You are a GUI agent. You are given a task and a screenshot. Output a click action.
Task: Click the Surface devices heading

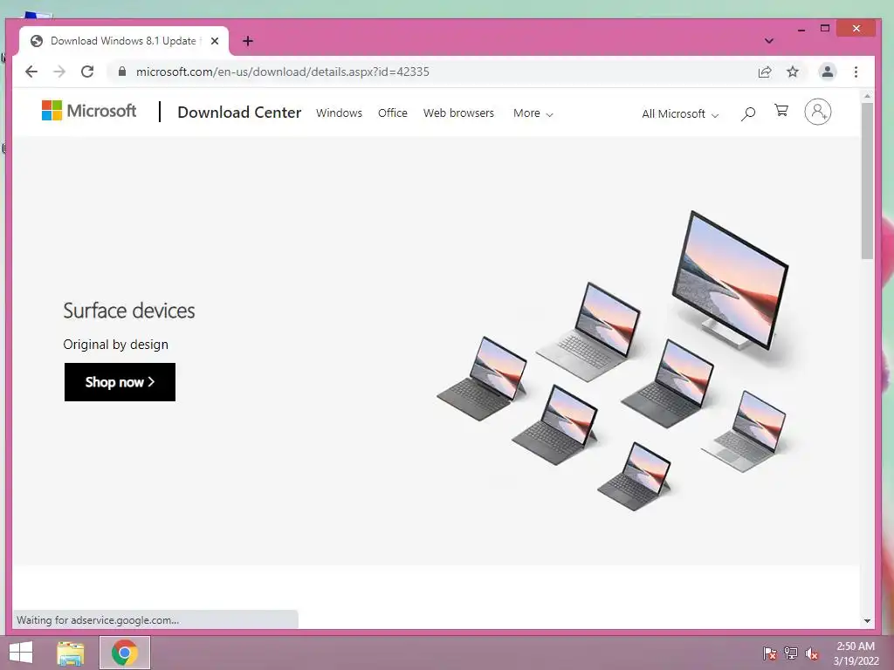(129, 311)
